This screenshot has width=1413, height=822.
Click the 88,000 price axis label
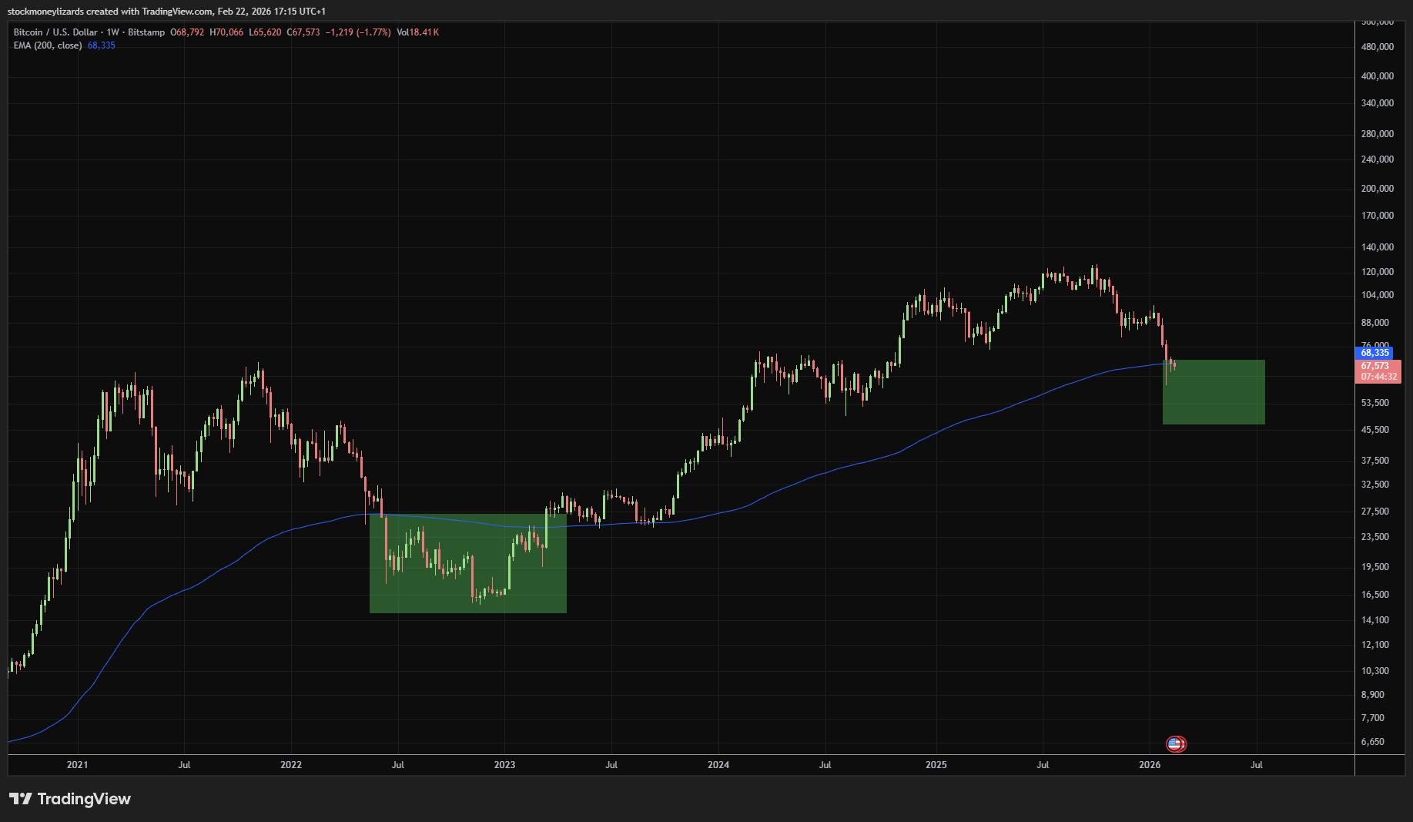1375,323
